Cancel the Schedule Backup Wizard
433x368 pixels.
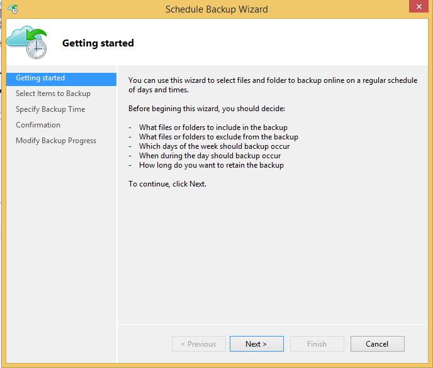pos(377,344)
